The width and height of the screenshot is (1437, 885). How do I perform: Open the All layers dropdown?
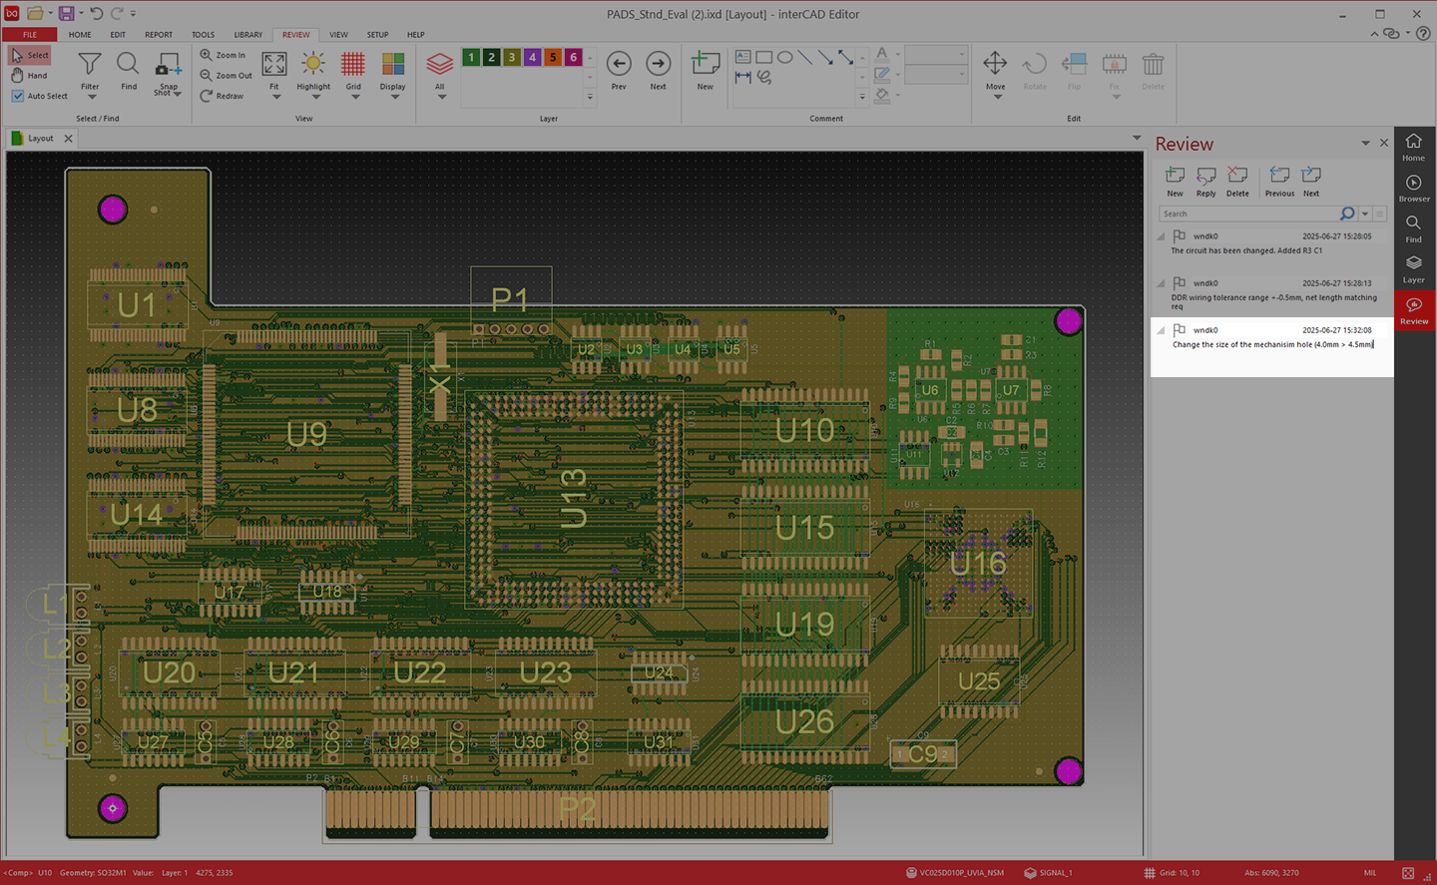[441, 97]
